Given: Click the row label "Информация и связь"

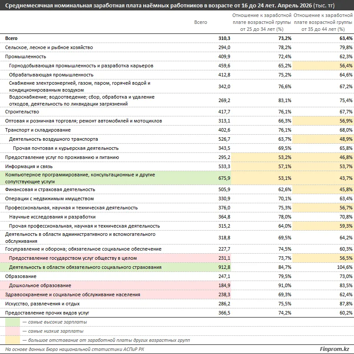Looking at the screenshot, I should click(x=29, y=167).
